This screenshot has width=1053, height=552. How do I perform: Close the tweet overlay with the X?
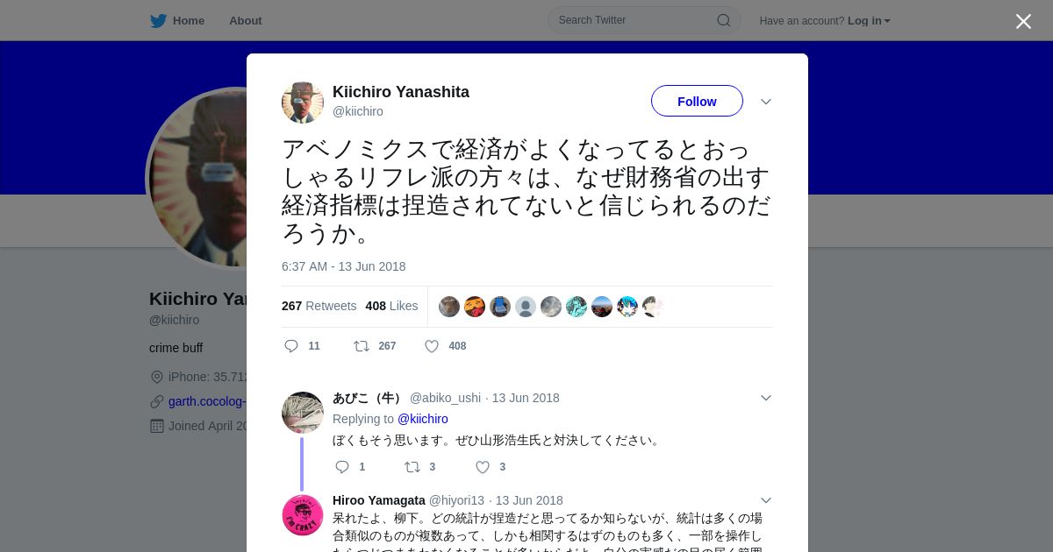1023,21
